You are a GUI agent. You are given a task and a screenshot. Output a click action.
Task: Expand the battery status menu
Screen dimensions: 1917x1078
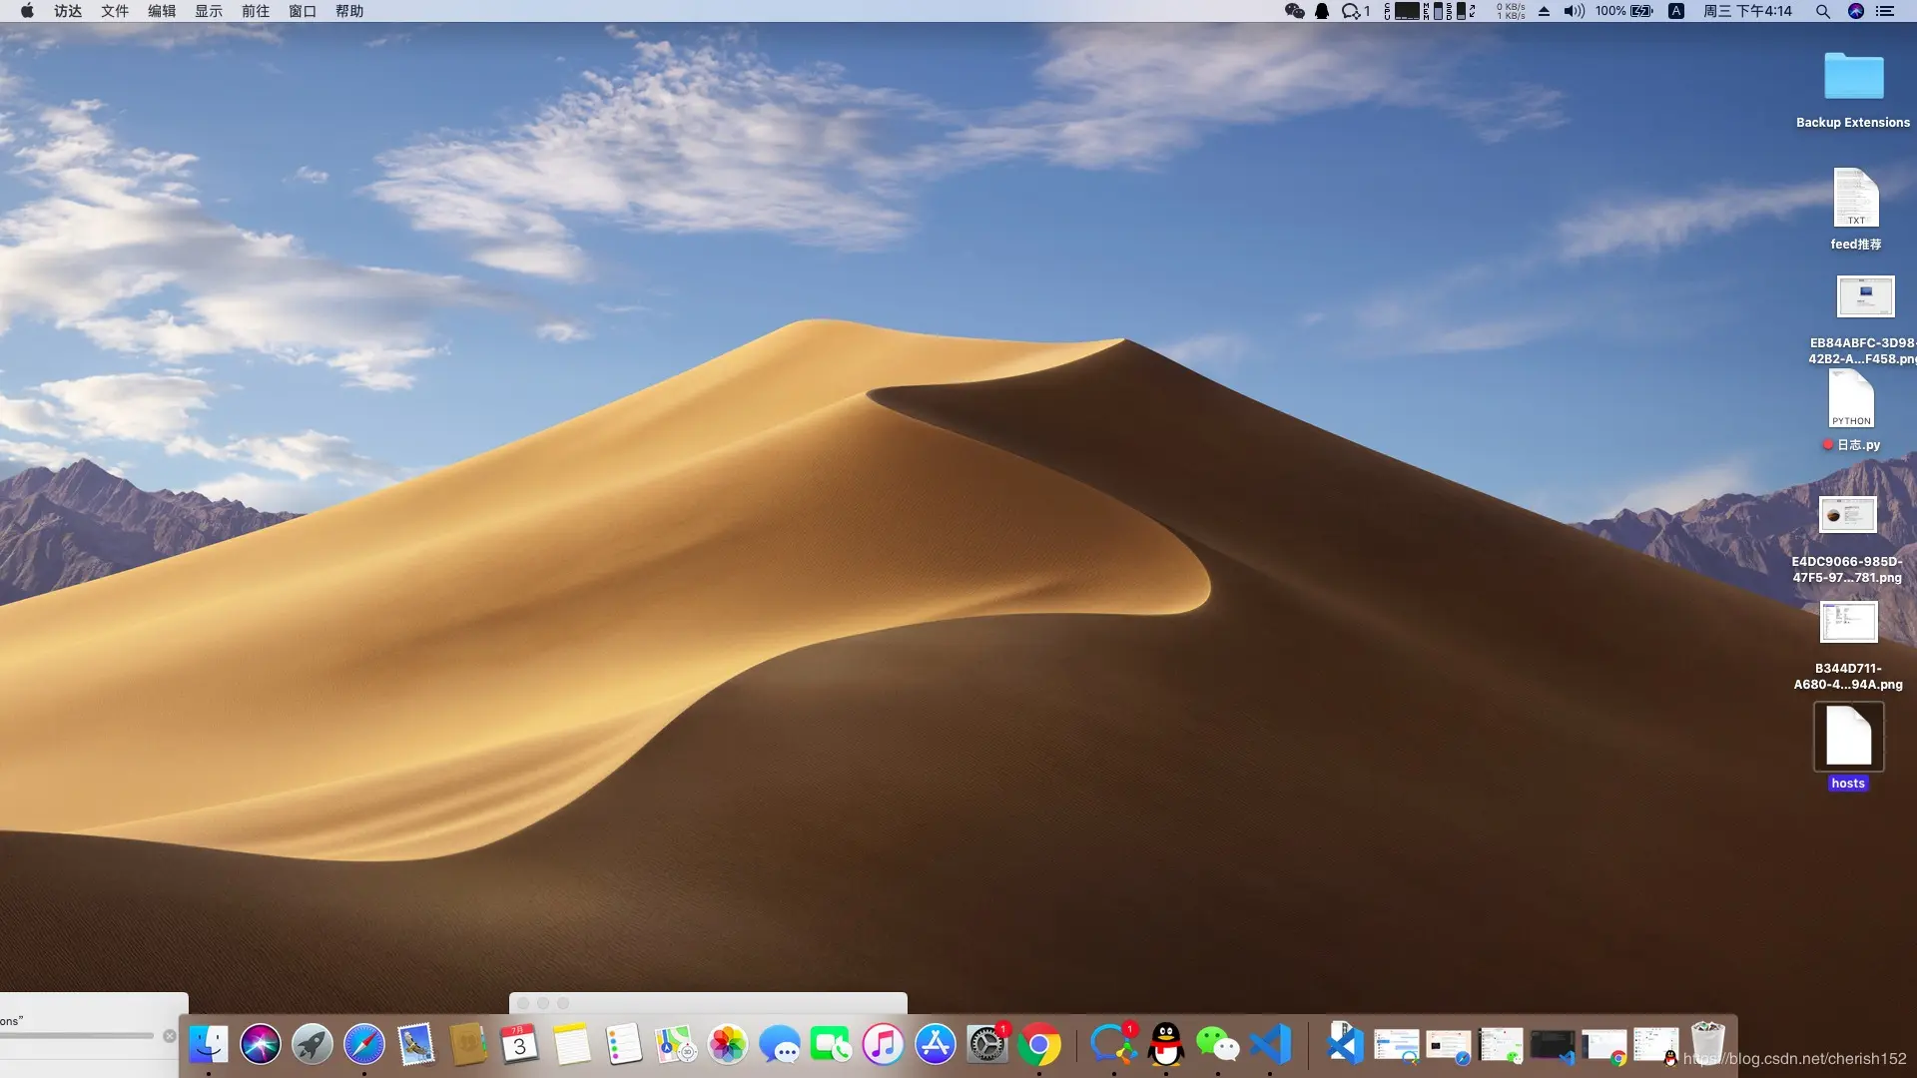[1641, 11]
